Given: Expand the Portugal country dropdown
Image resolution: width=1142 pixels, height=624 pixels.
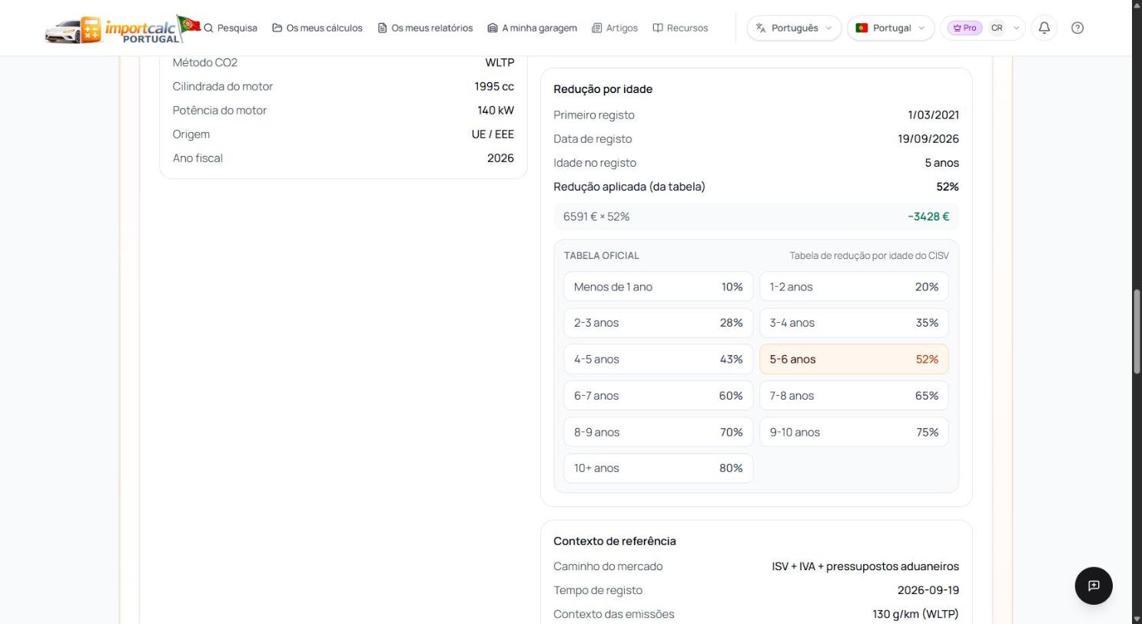Looking at the screenshot, I should click(x=891, y=28).
